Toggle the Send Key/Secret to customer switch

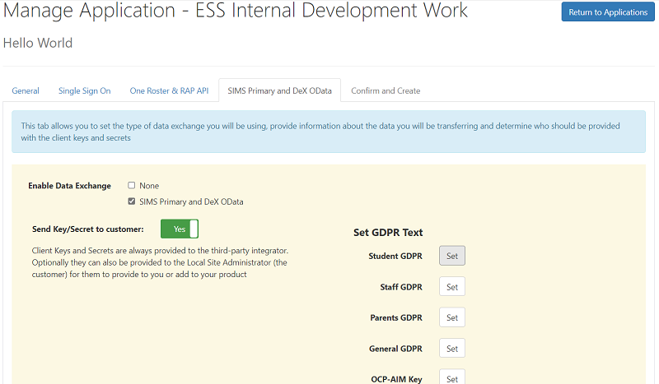[x=180, y=229]
